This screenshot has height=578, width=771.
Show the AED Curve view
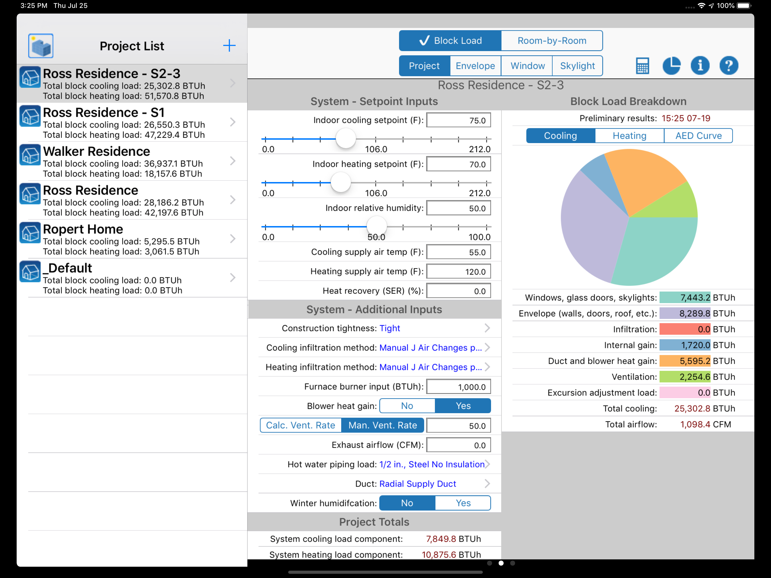698,136
